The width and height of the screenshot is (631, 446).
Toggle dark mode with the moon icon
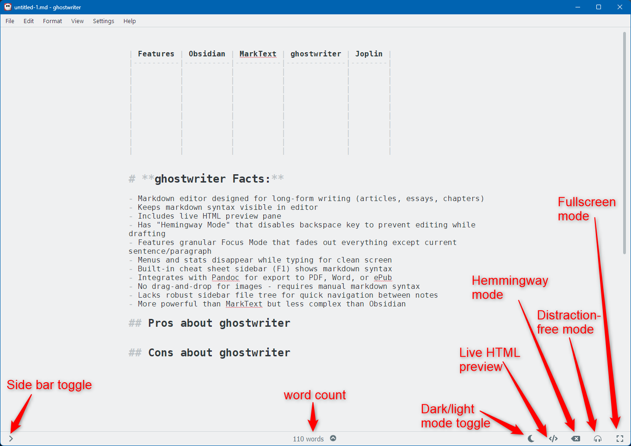tap(531, 439)
